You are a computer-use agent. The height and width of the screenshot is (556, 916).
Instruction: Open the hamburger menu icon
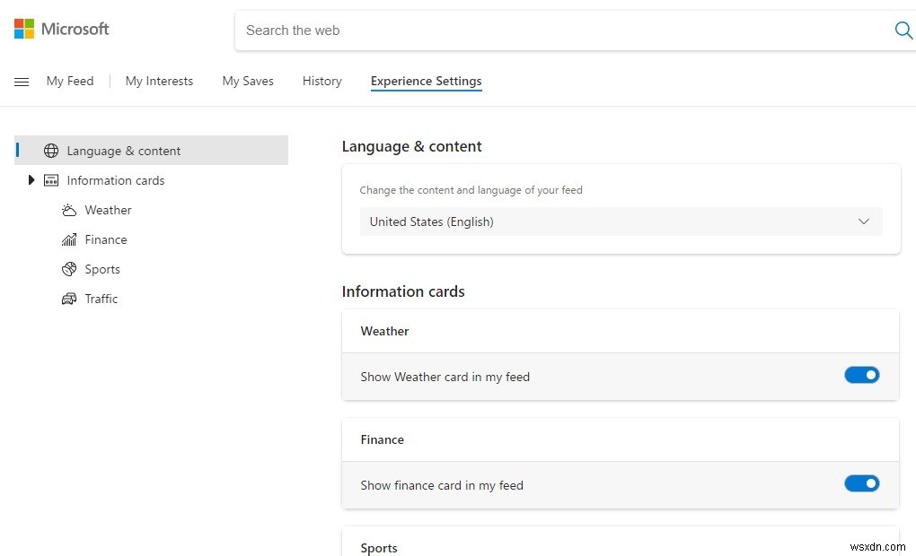click(x=22, y=82)
